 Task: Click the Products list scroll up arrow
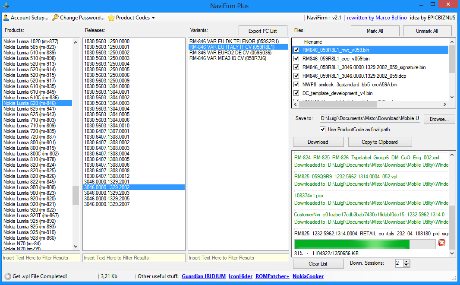[x=76, y=42]
